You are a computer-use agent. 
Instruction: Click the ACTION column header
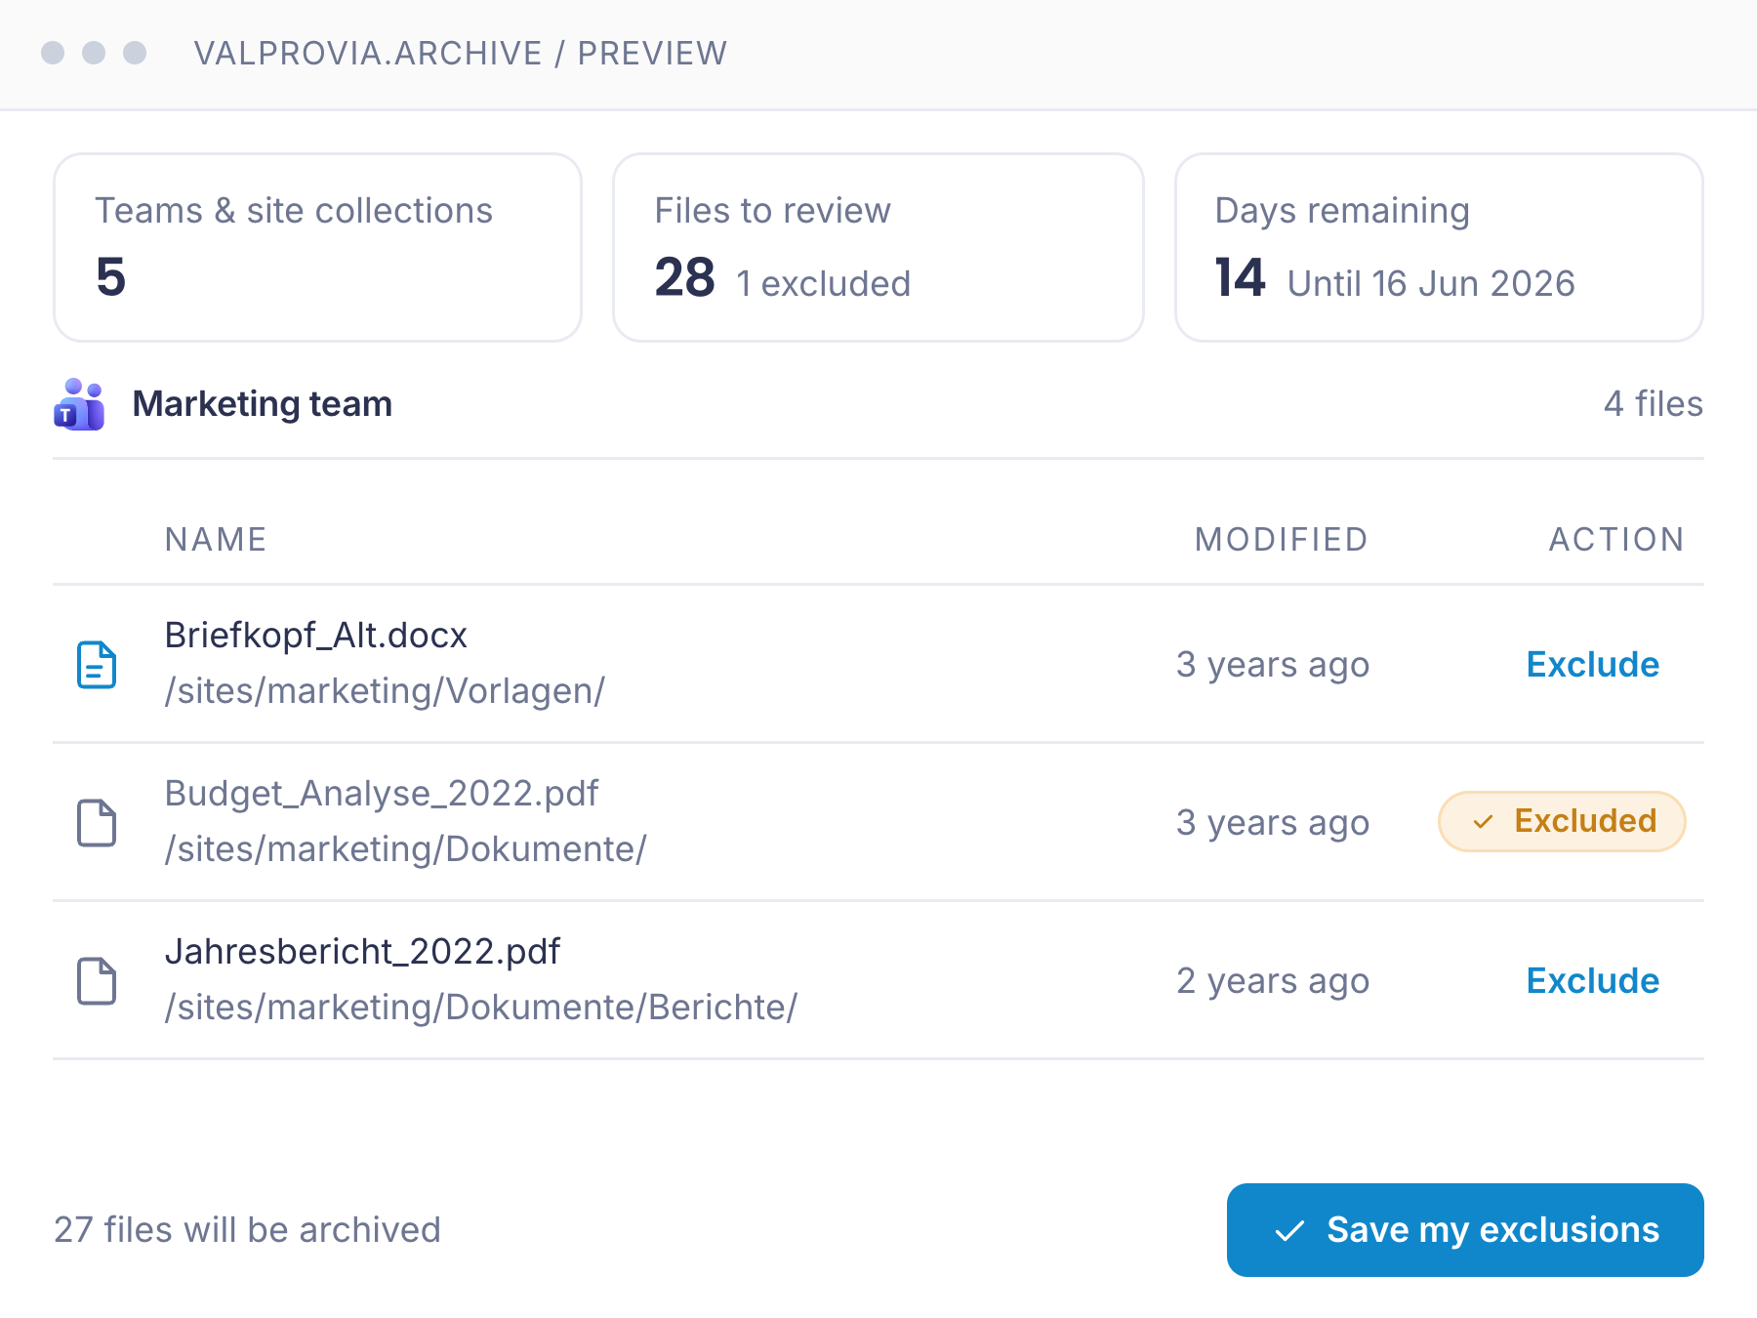coord(1616,540)
